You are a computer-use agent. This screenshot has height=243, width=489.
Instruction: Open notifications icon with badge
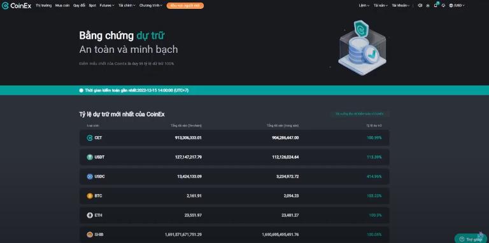(x=436, y=5)
